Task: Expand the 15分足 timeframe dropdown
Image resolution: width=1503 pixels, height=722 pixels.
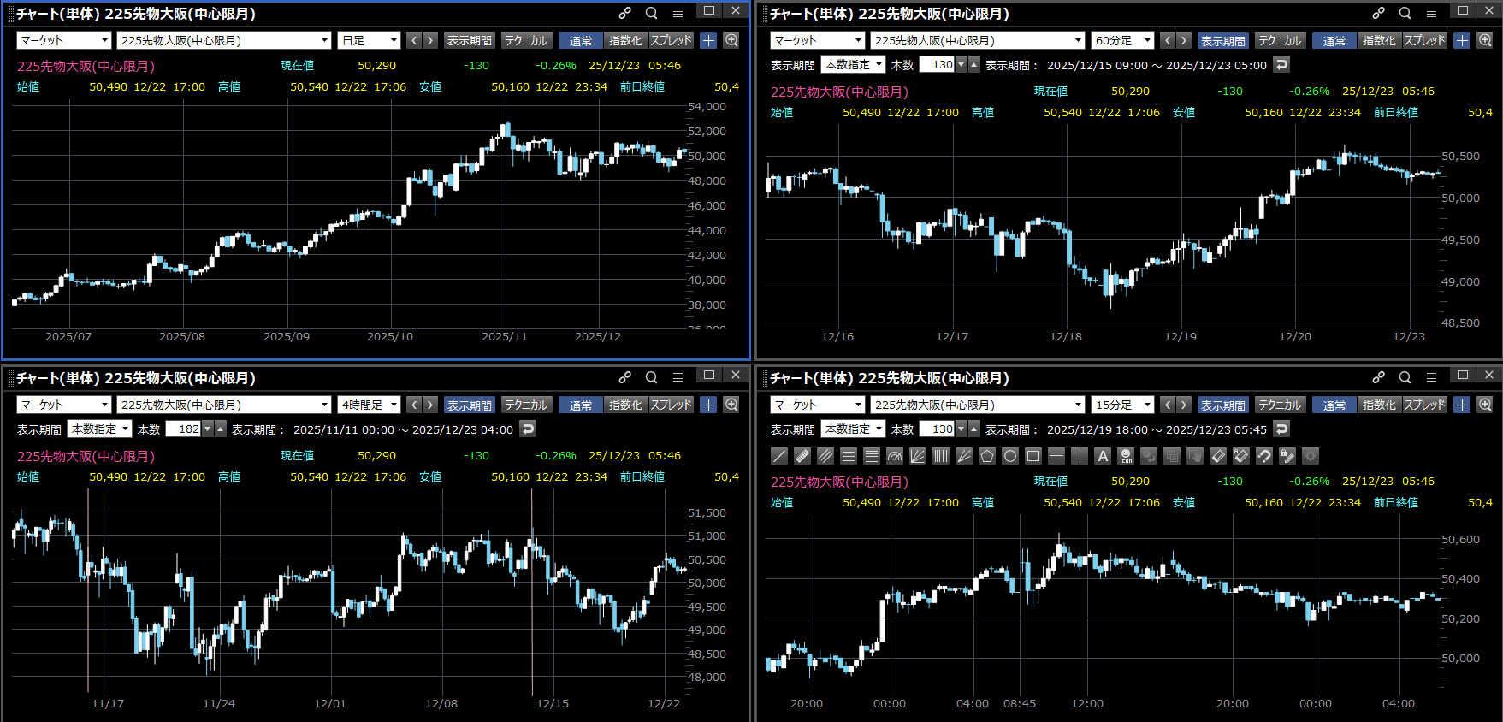Action: pyautogui.click(x=1122, y=405)
